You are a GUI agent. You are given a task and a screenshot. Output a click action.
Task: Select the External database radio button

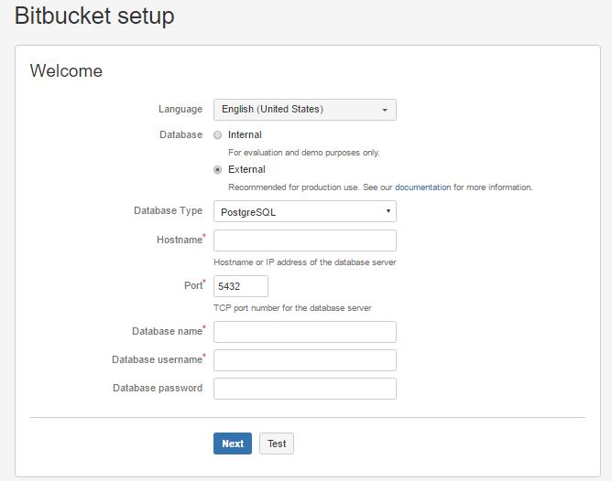[218, 170]
